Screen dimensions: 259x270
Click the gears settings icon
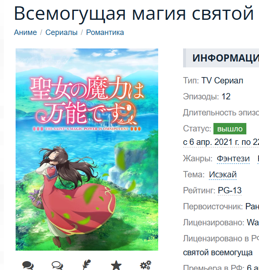pos(146,265)
